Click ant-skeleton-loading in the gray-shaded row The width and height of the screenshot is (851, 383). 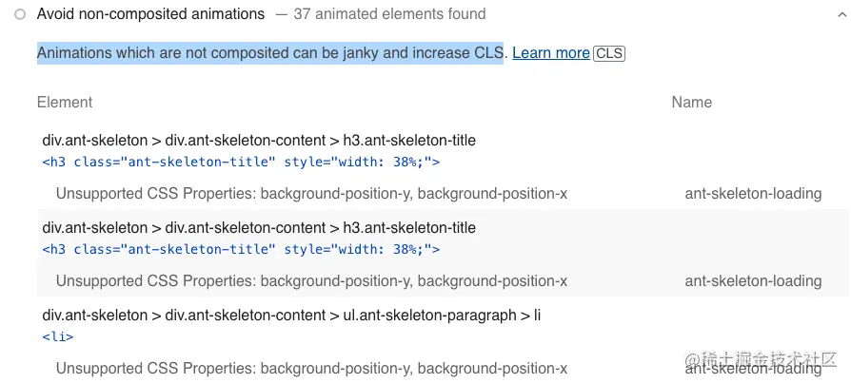point(753,281)
